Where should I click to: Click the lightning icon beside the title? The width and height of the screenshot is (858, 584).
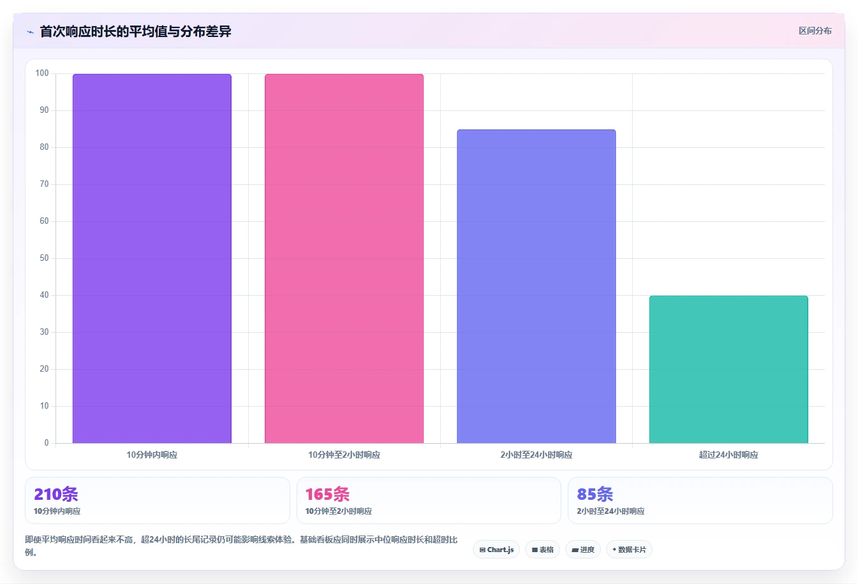30,31
